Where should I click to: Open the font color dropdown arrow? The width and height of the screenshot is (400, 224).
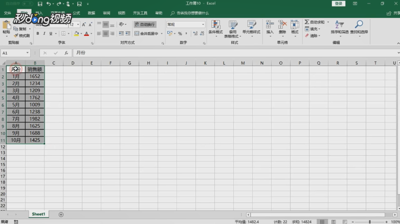click(92, 33)
